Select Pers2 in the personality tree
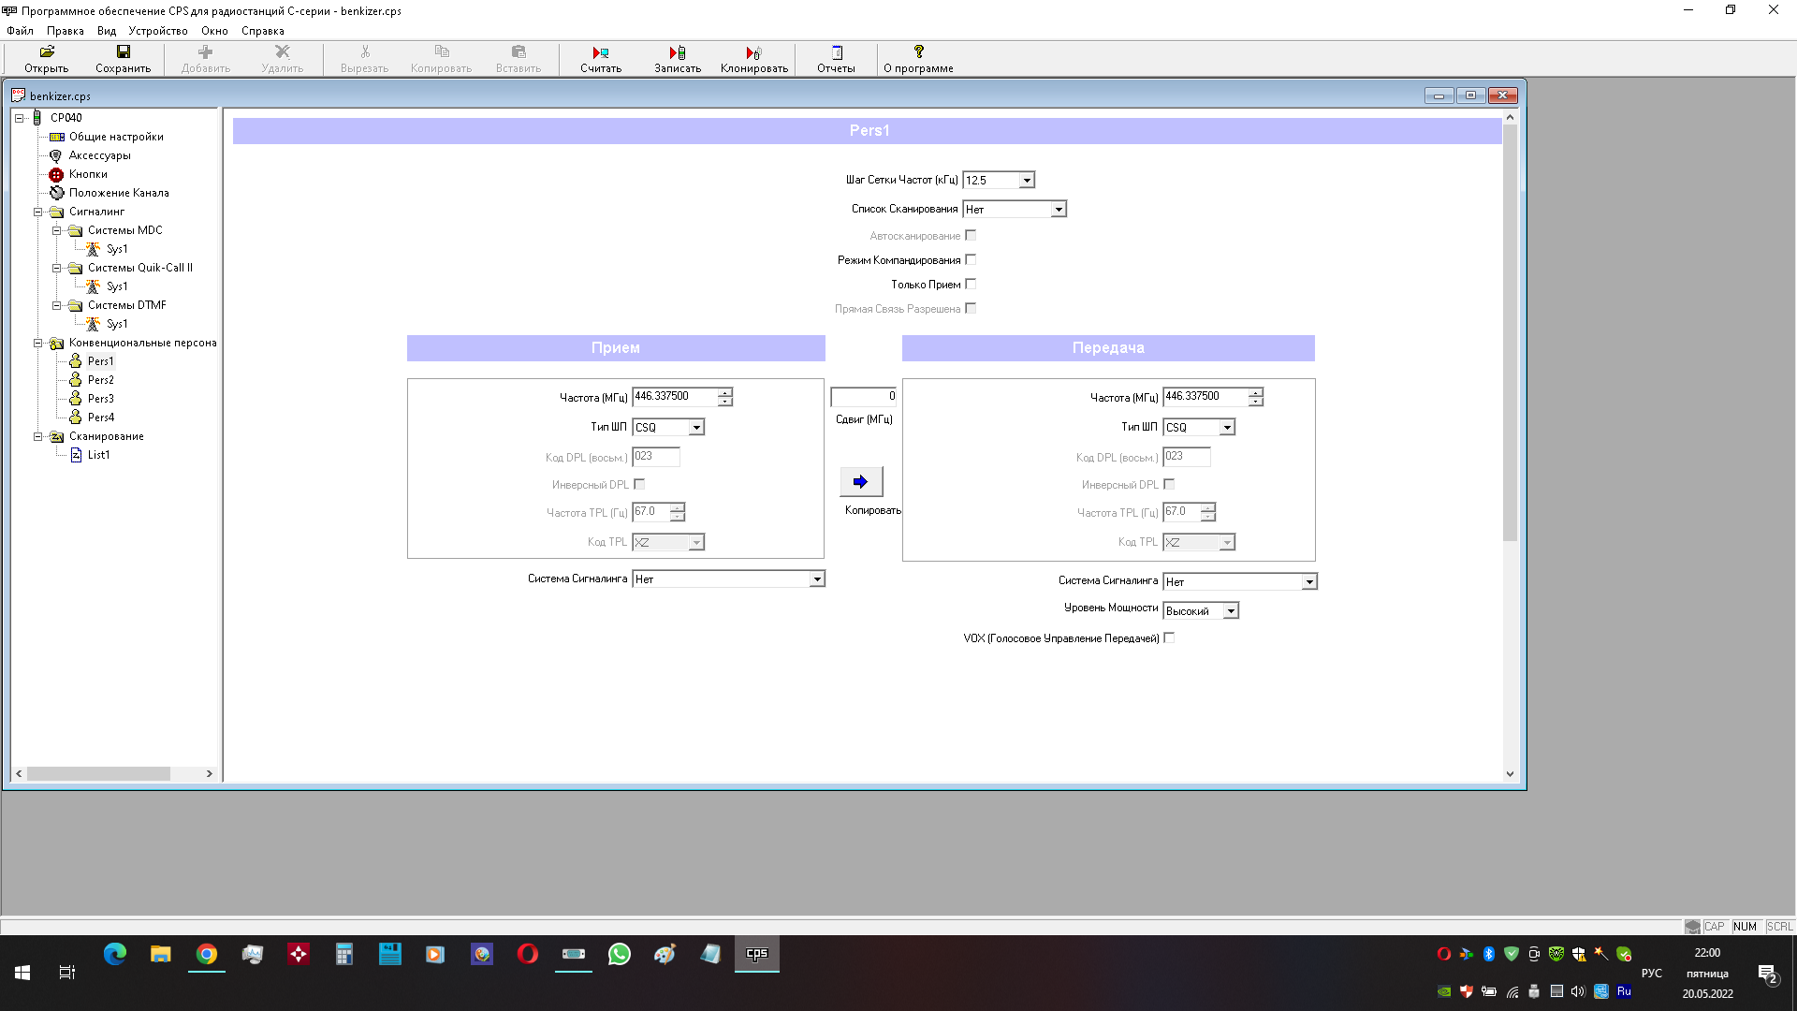 point(100,380)
